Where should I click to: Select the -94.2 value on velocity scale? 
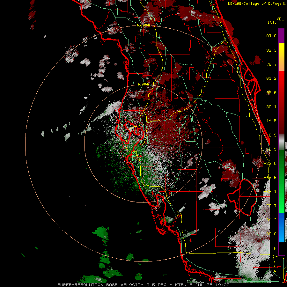(270, 220)
